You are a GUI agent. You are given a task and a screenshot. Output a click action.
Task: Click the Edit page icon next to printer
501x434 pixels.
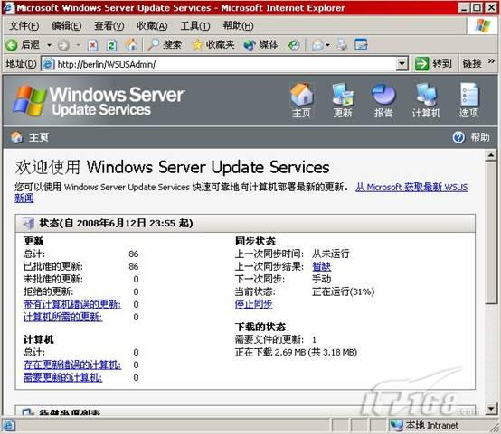tap(361, 44)
